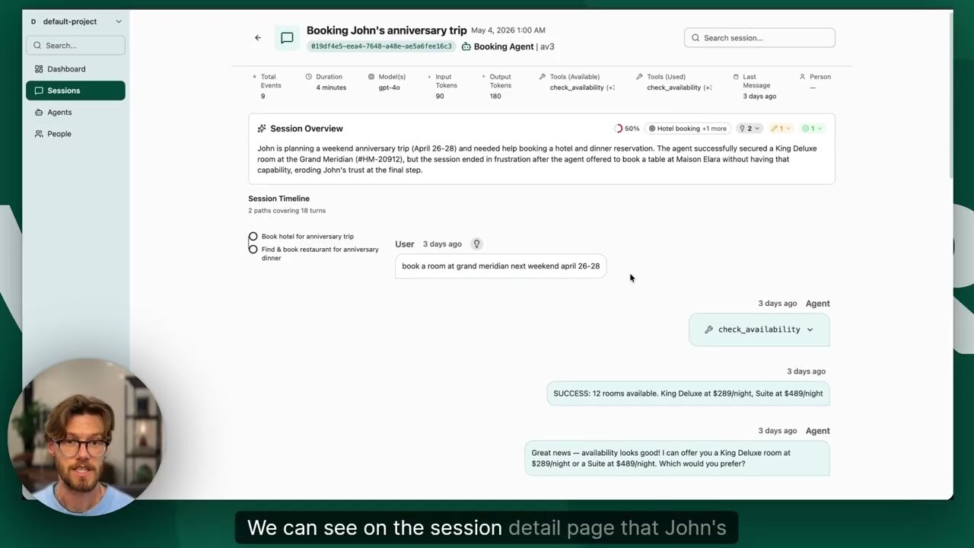Select the Find & book restaurant path

[314, 253]
